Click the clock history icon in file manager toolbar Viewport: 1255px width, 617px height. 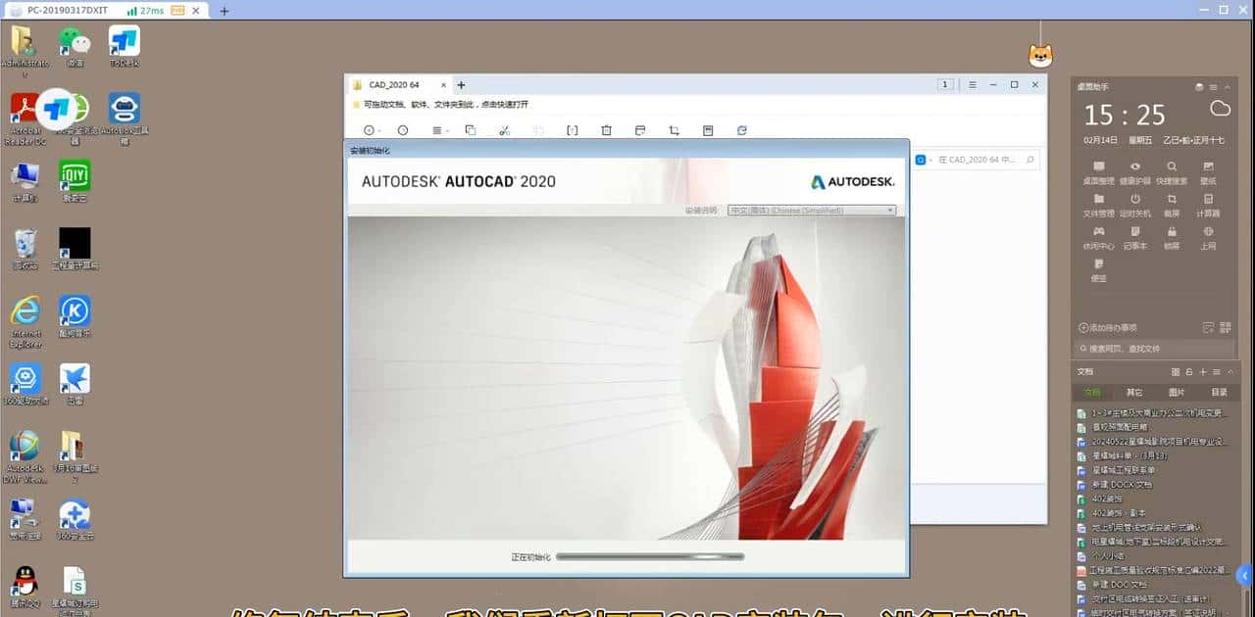coord(402,130)
